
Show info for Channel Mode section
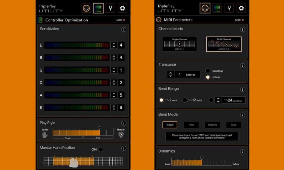(x=242, y=29)
